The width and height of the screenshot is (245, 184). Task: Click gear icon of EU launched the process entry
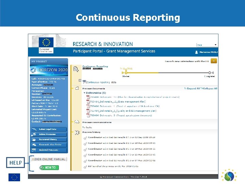(x=85, y=167)
